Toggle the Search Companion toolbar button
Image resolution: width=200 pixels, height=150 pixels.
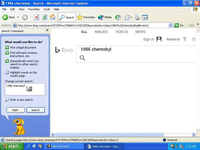67,17
